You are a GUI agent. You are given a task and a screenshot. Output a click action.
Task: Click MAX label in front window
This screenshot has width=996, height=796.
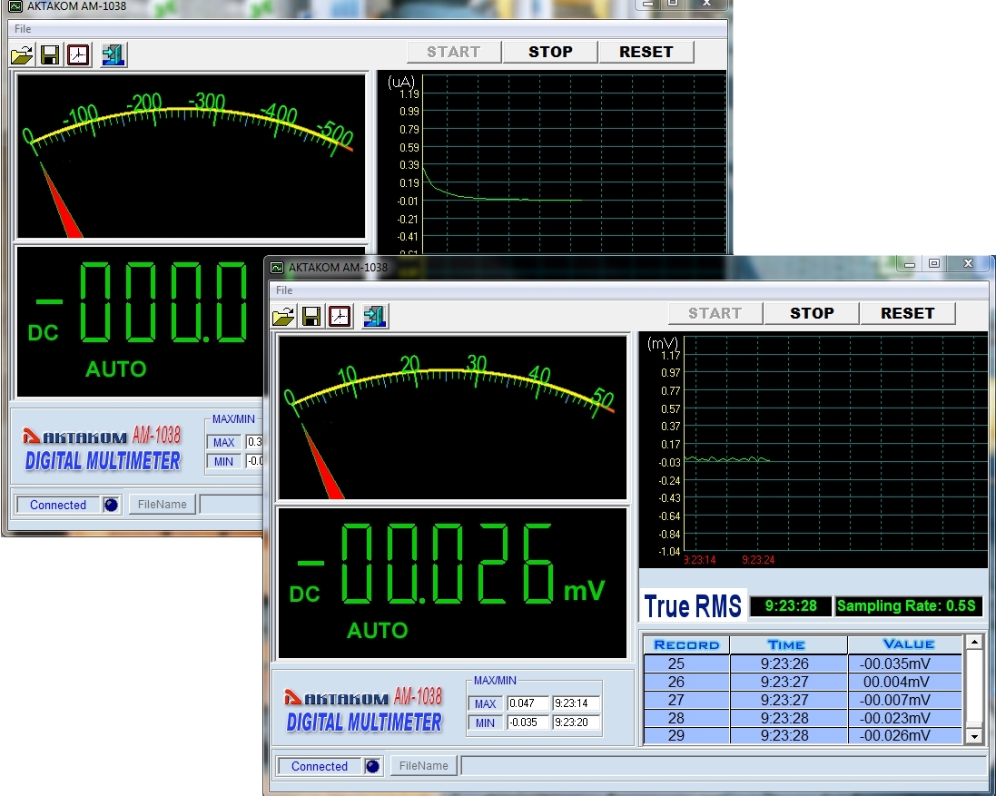click(485, 703)
